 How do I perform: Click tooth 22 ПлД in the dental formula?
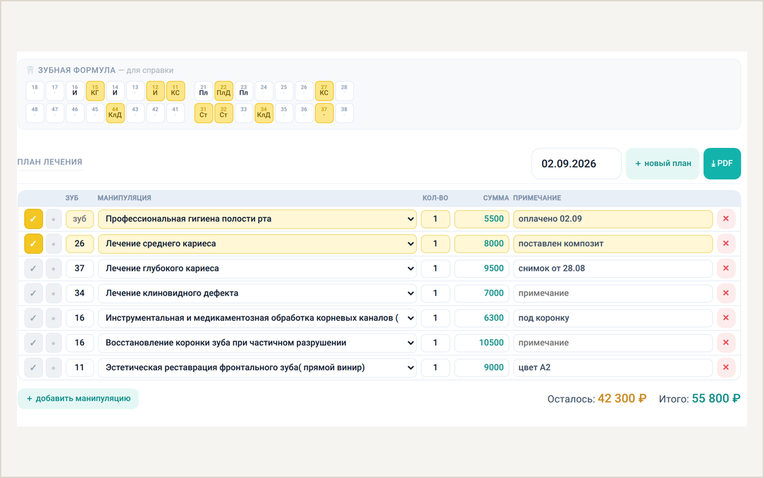coord(223,91)
